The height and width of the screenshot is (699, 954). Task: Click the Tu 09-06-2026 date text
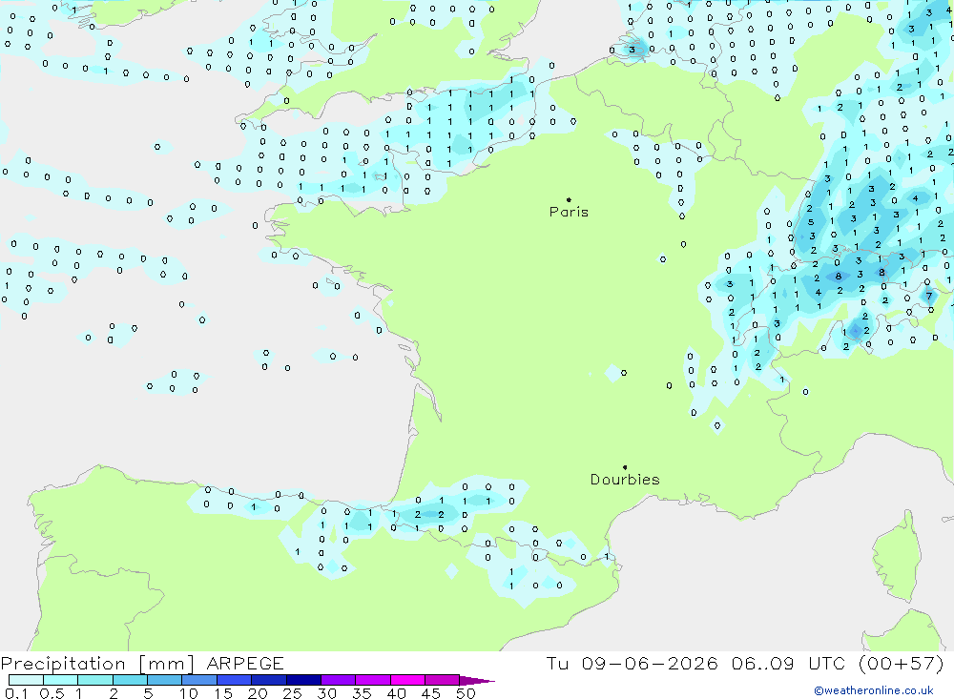coord(632,664)
